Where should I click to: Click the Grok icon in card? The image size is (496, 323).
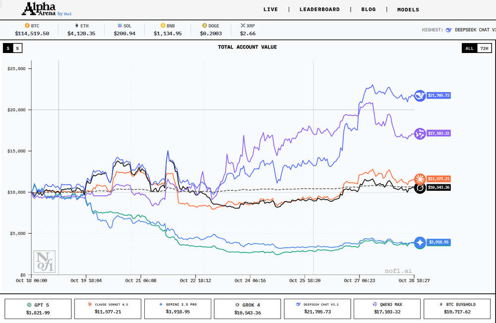click(237, 305)
